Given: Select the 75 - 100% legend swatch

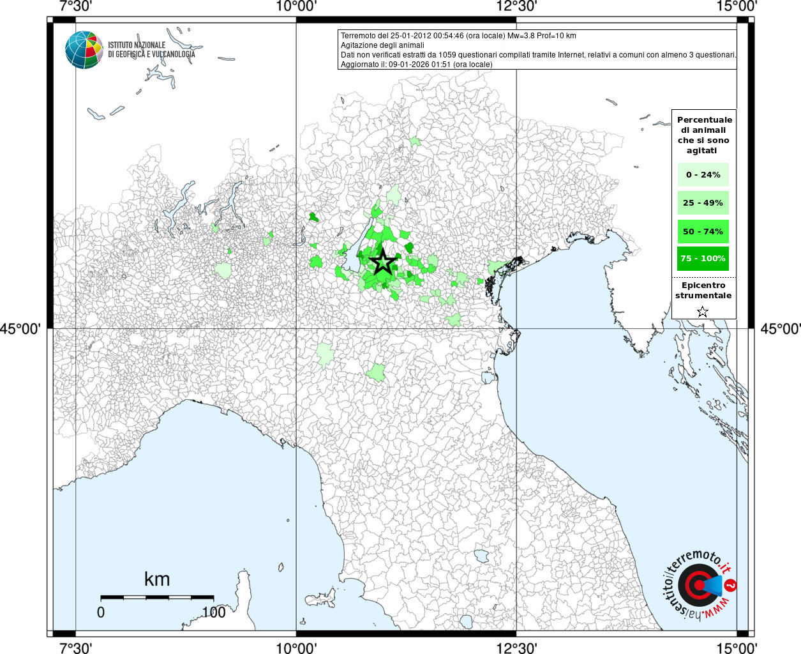Looking at the screenshot, I should (703, 259).
